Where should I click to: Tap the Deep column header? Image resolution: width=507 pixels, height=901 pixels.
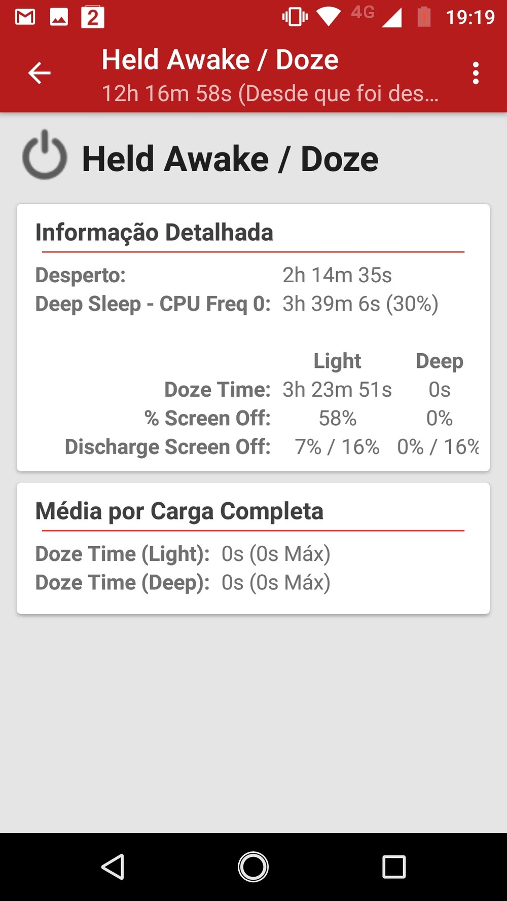[439, 361]
